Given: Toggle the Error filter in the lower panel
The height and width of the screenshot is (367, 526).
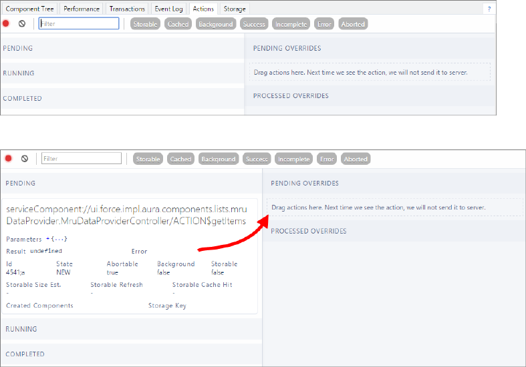Looking at the screenshot, I should (327, 159).
